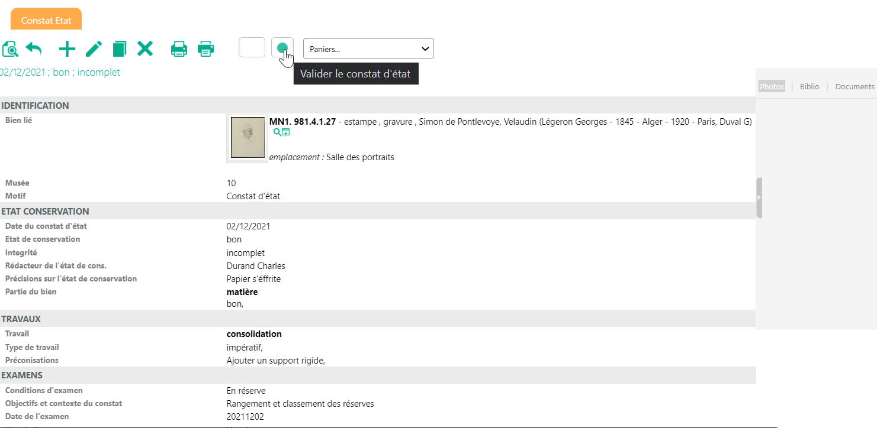
Task: Click the MN1. 981.4.1.27 item reference
Action: 303,122
